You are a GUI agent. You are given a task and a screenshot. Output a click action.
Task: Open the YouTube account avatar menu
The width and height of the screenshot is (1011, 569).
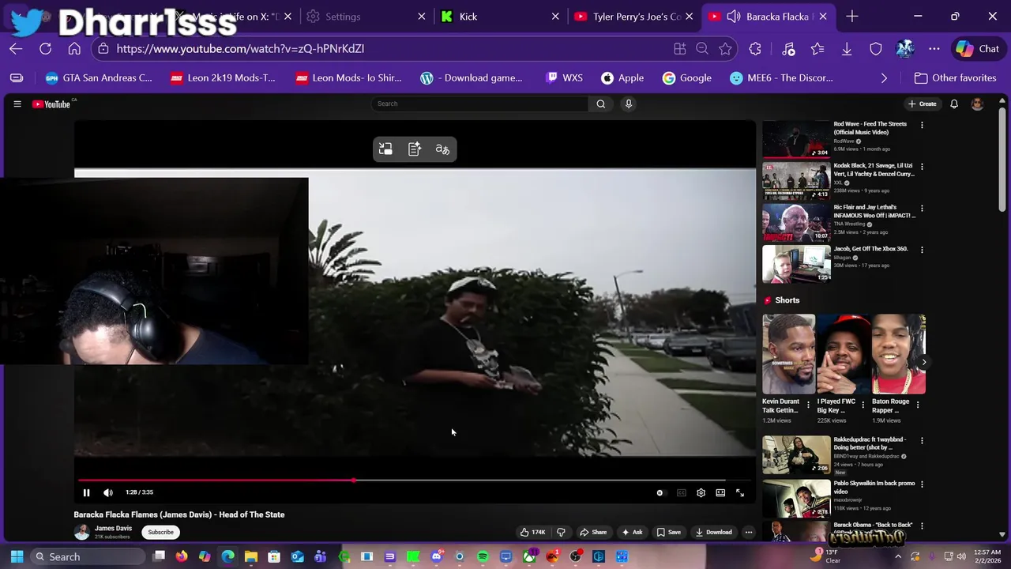977,104
